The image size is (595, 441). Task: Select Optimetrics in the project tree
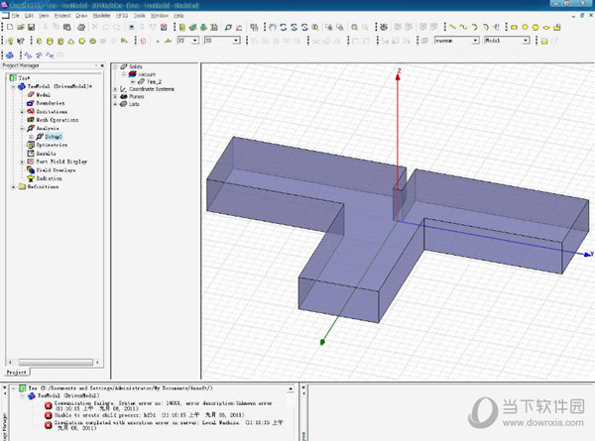coord(52,145)
